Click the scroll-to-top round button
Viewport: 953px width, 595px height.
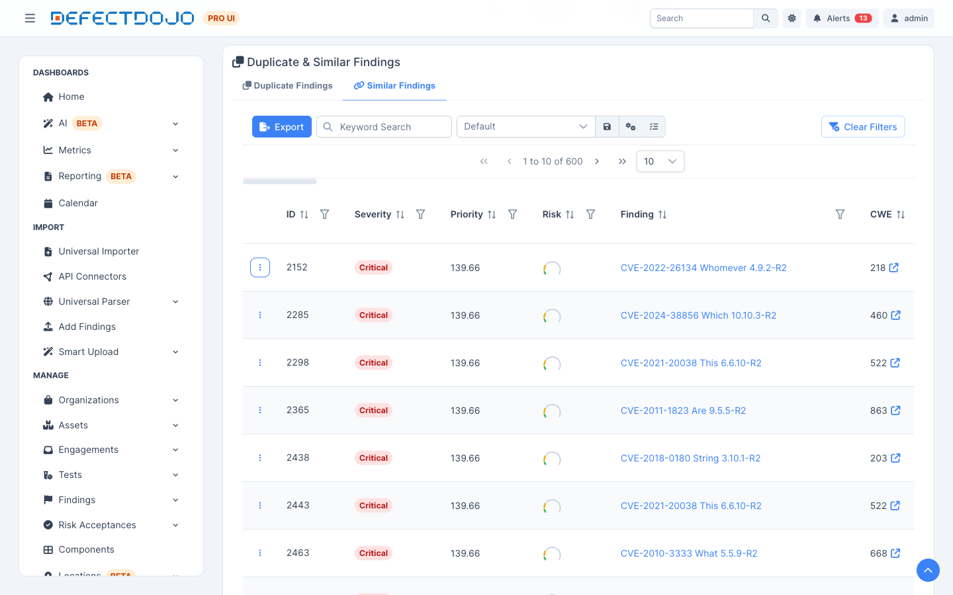pyautogui.click(x=928, y=570)
